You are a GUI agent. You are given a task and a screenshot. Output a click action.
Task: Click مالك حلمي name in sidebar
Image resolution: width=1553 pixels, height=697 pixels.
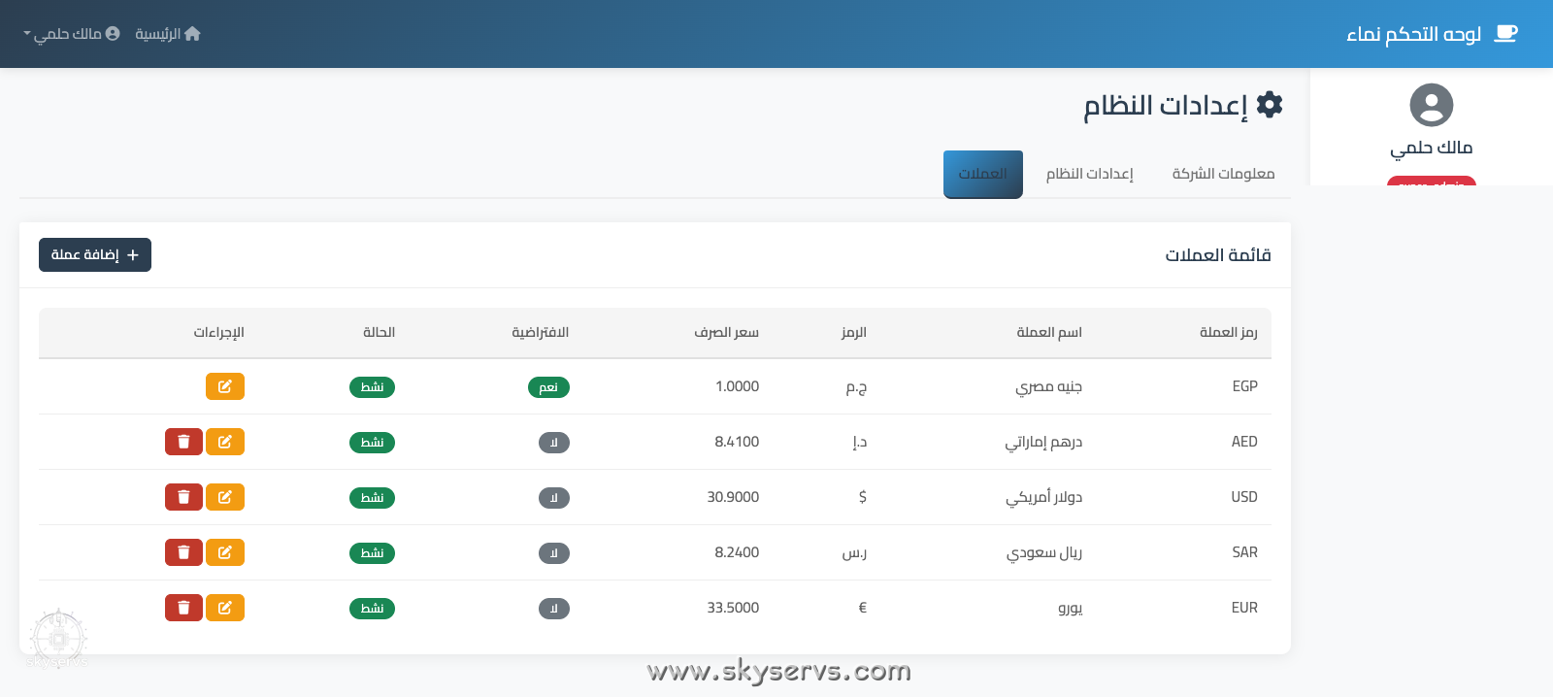[1432, 148]
